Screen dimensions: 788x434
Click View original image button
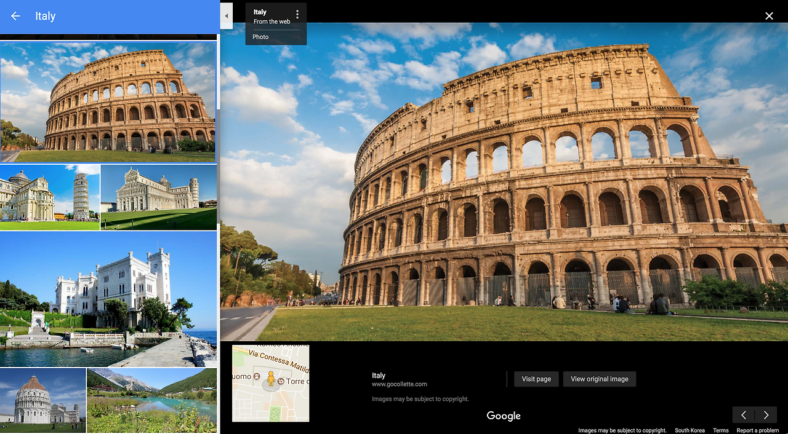pos(599,379)
